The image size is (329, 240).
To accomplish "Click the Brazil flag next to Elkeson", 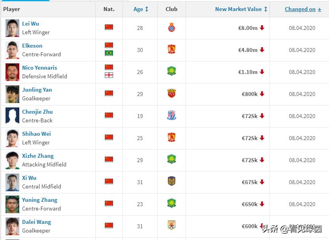I will coord(109,53).
